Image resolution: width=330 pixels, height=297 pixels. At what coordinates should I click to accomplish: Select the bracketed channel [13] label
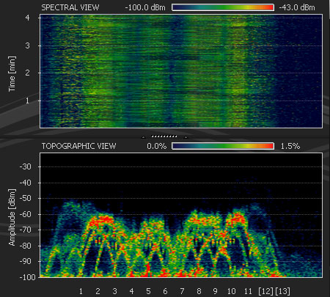pos(282,291)
